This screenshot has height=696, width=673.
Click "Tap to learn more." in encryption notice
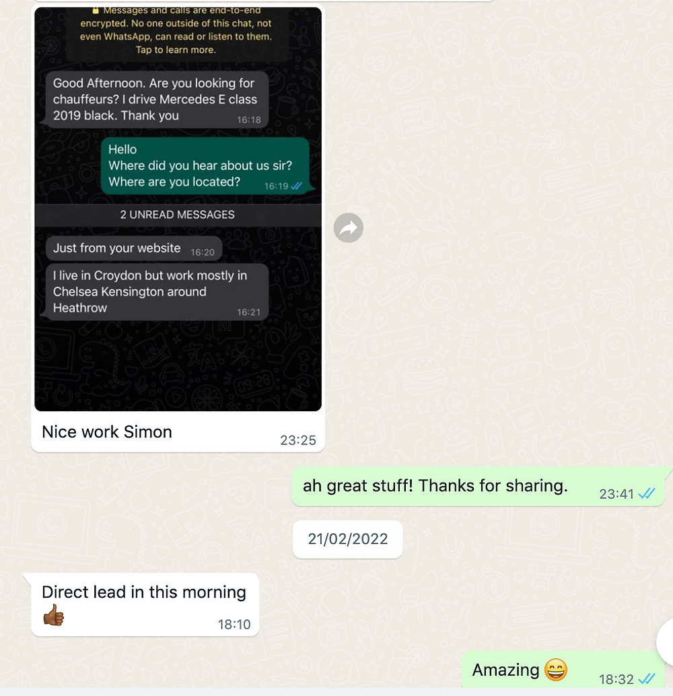click(x=176, y=50)
